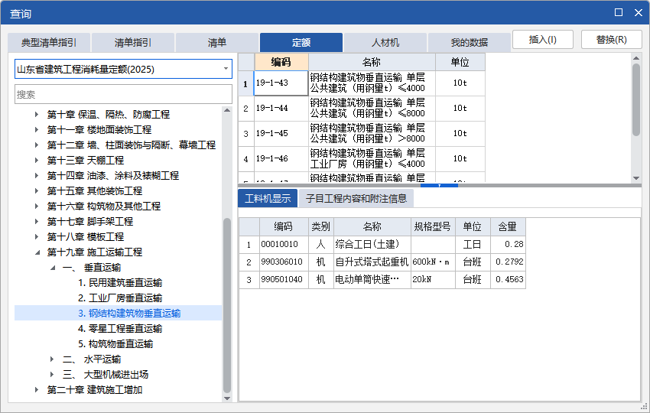Select the 第二十章 建筑施工增加 tree label
The image size is (650, 413).
95,390
